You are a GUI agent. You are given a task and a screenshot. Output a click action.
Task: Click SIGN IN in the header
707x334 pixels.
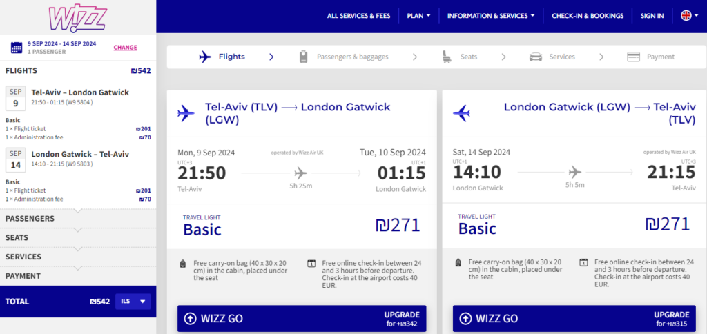click(x=652, y=16)
